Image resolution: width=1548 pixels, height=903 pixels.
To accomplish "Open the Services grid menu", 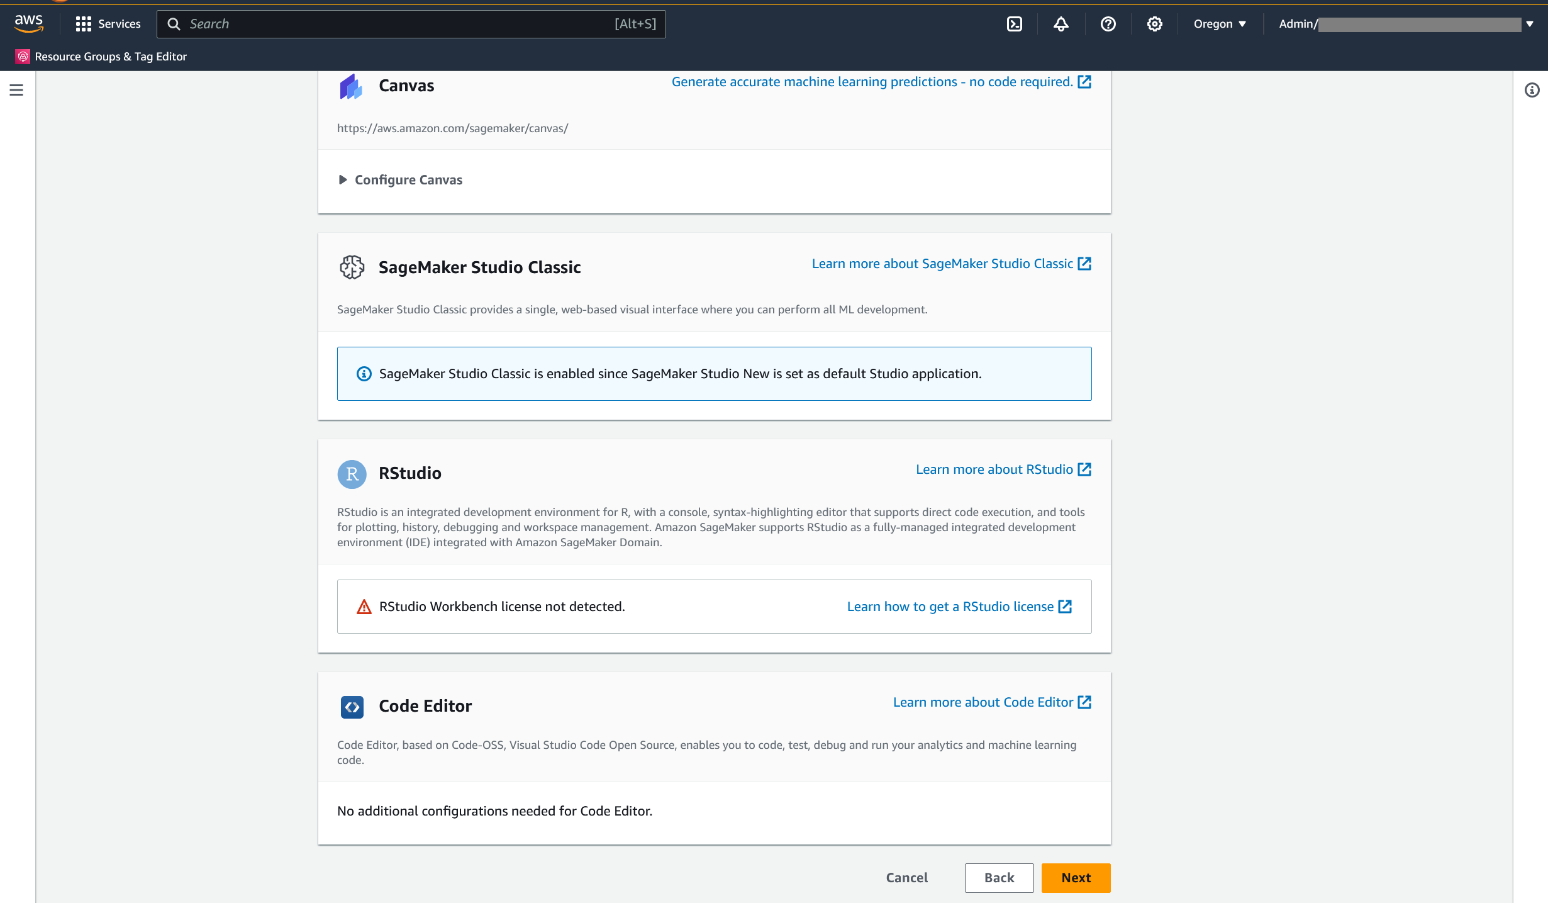I will (x=108, y=24).
